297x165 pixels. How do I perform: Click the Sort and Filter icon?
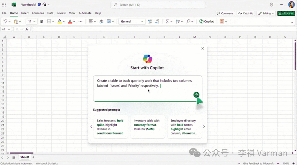coord(178,21)
